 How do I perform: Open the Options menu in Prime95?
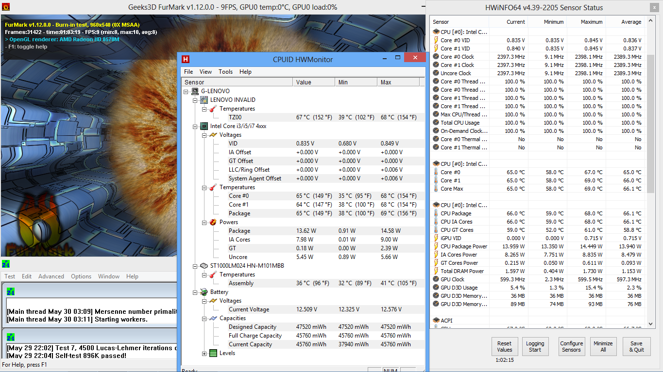(81, 276)
